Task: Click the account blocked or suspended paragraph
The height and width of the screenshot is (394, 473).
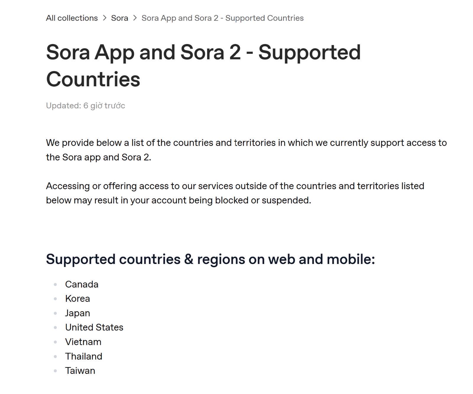Action: pos(235,193)
